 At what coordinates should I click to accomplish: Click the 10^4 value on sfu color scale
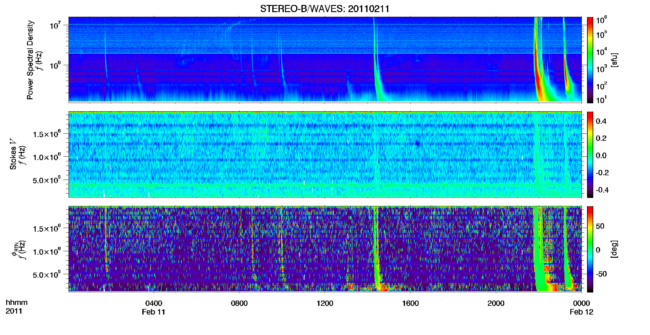(601, 51)
